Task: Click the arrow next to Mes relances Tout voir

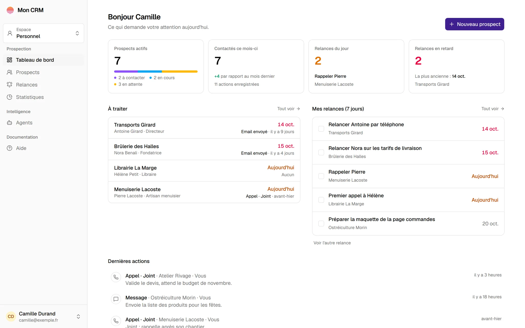Action: (x=502, y=109)
